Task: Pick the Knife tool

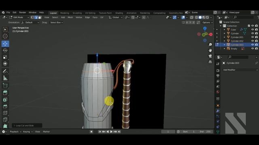Action: tap(5, 120)
